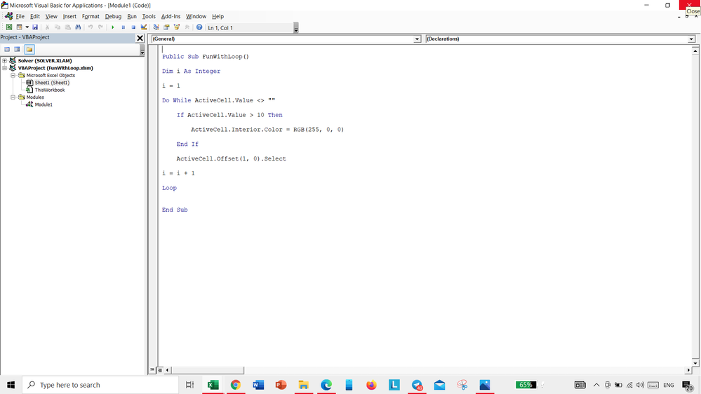Image resolution: width=701 pixels, height=394 pixels.
Task: Open the Run menu
Action: pos(132,16)
